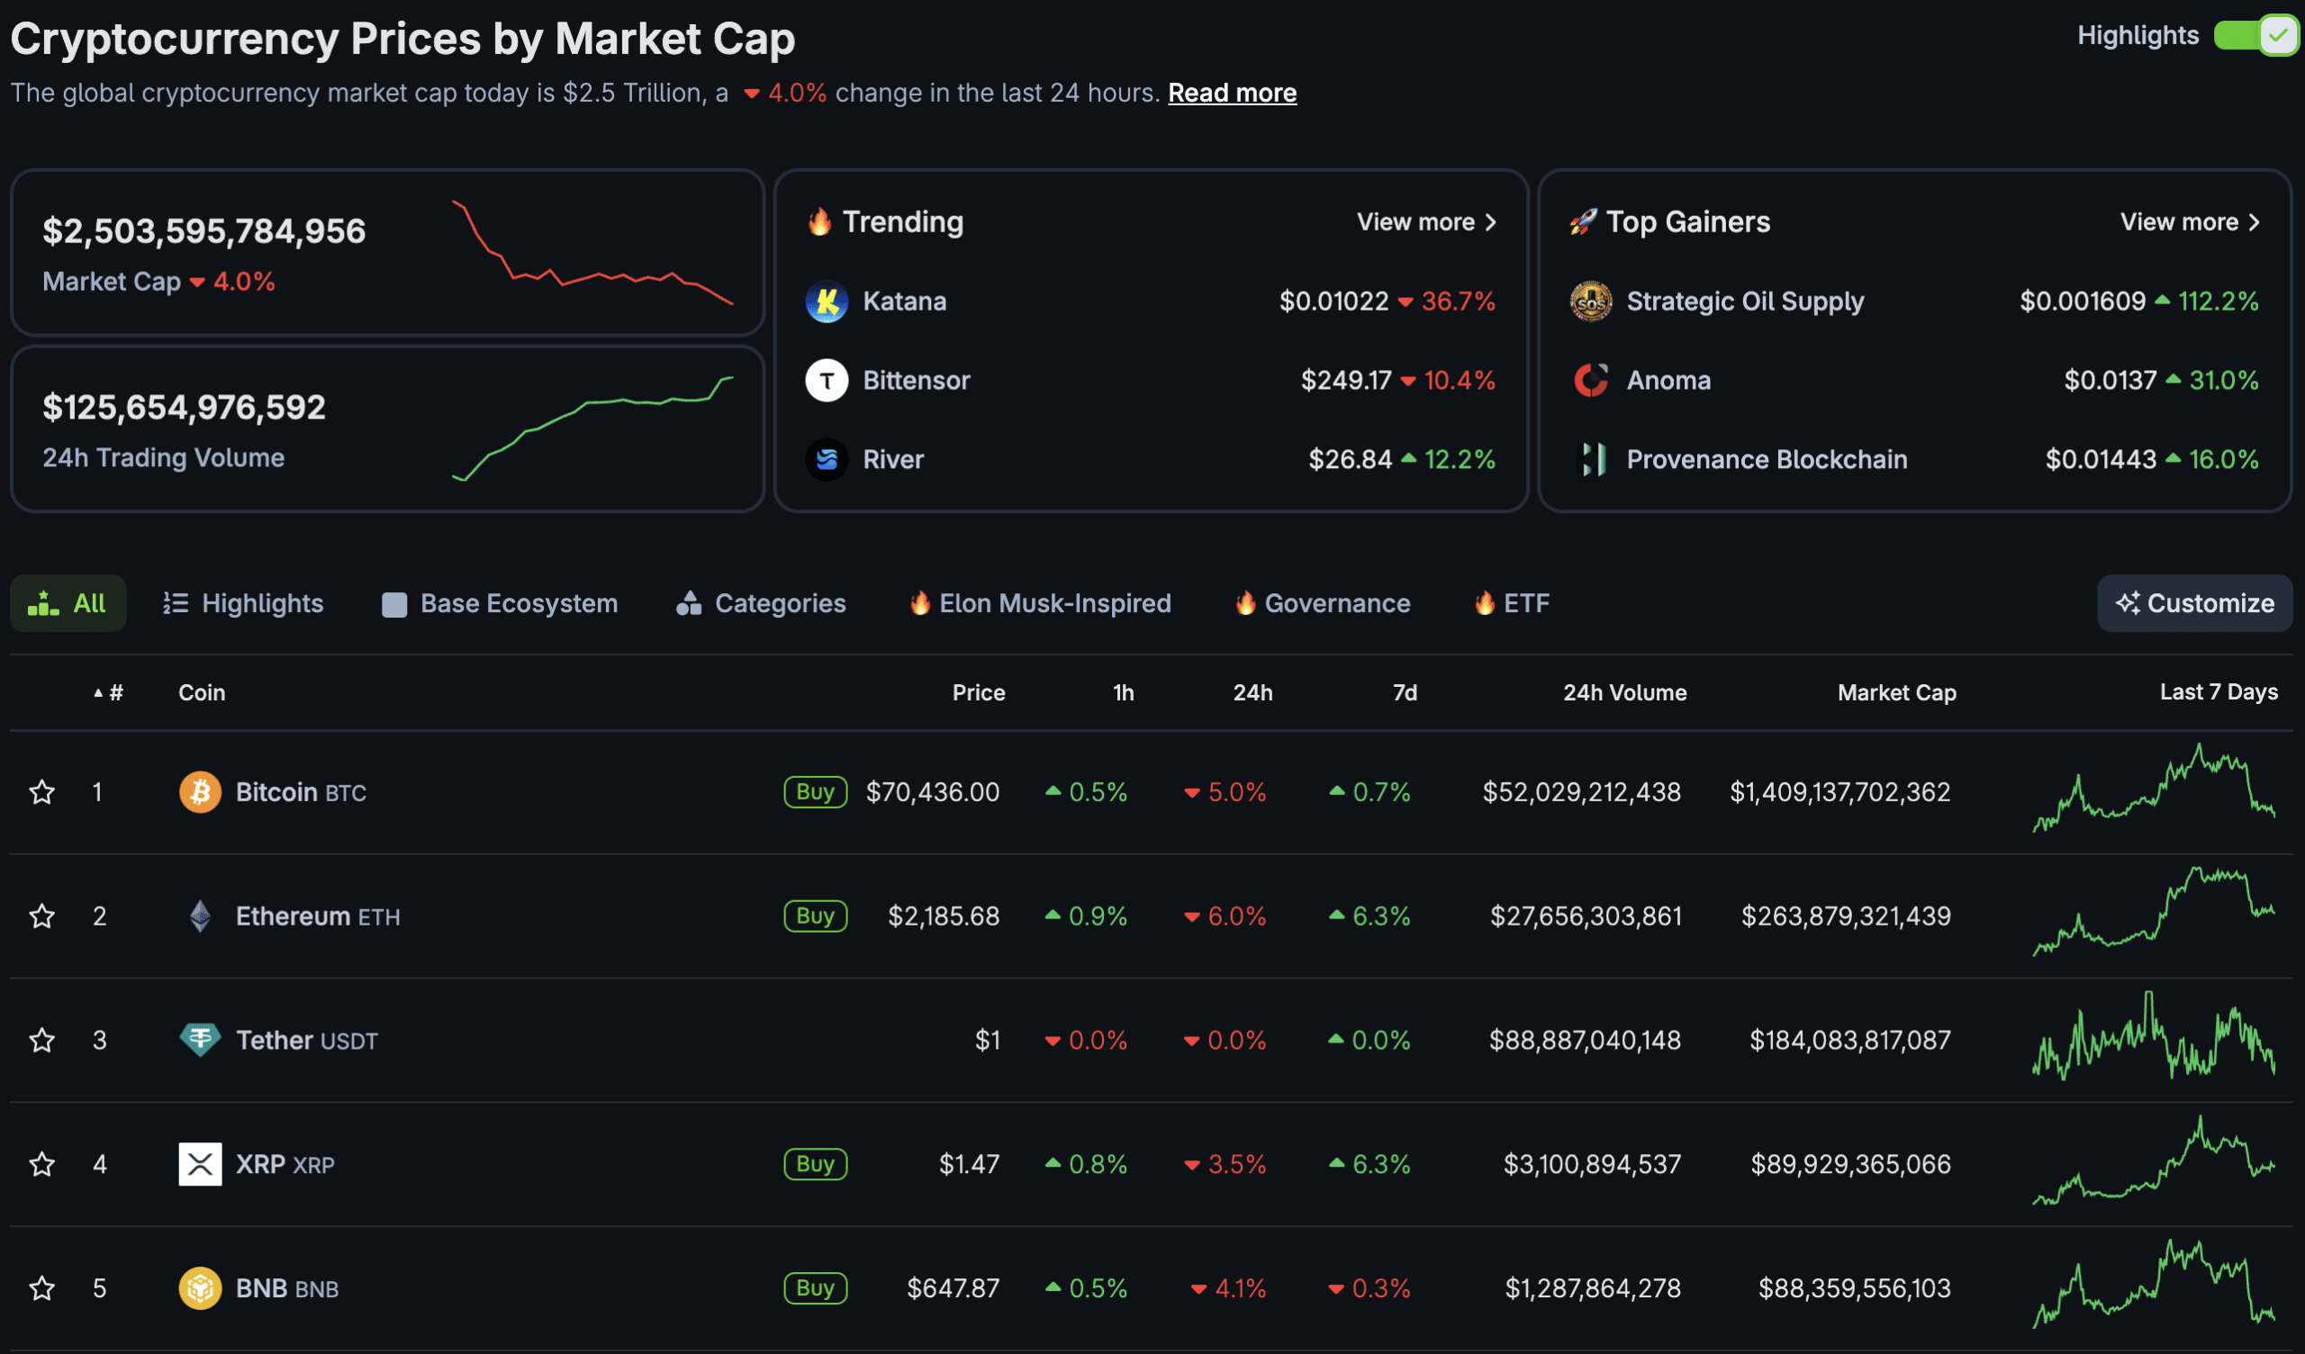The width and height of the screenshot is (2305, 1354).
Task: Click the Tether logo in the table
Action: pyautogui.click(x=200, y=1040)
